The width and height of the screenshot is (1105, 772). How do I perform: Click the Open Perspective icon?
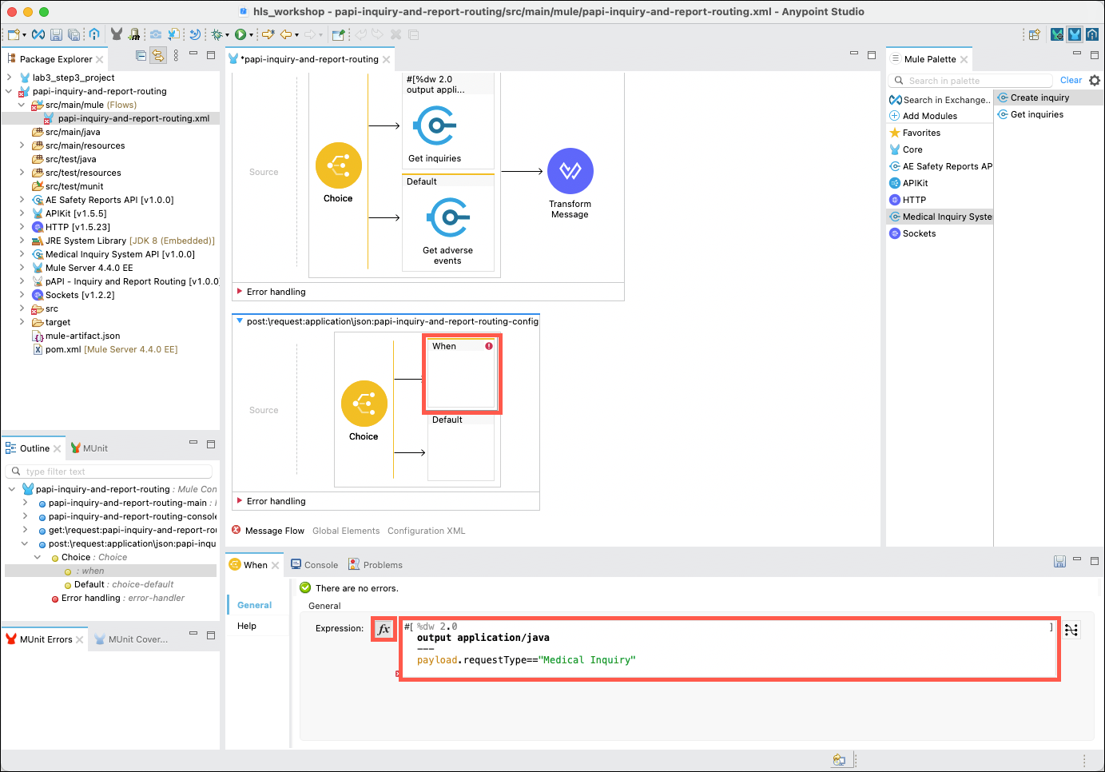coord(1034,34)
